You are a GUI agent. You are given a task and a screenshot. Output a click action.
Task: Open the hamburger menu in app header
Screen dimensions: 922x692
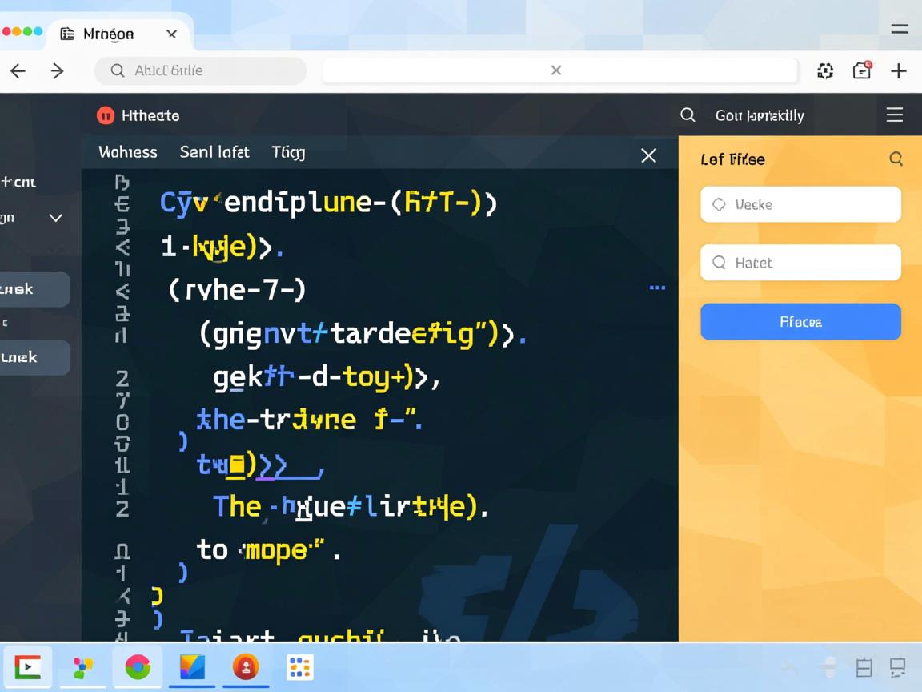click(x=894, y=115)
